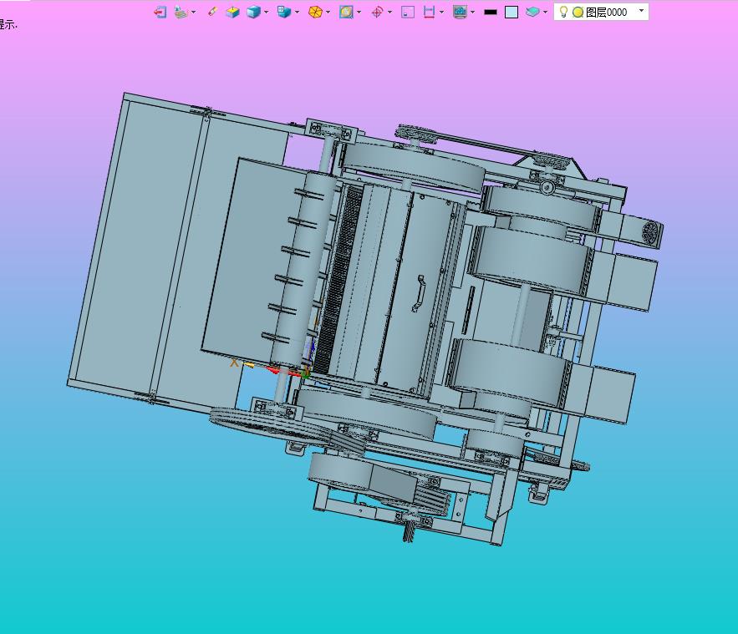Click the small square viewport icon
This screenshot has width=738, height=634.
(408, 13)
